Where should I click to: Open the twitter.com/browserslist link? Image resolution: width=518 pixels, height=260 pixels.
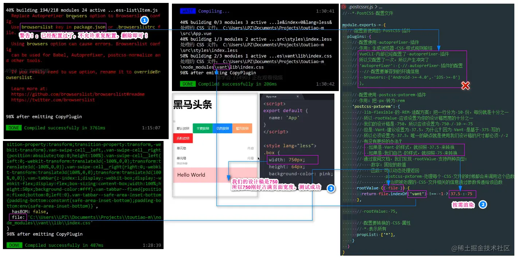click(53, 99)
